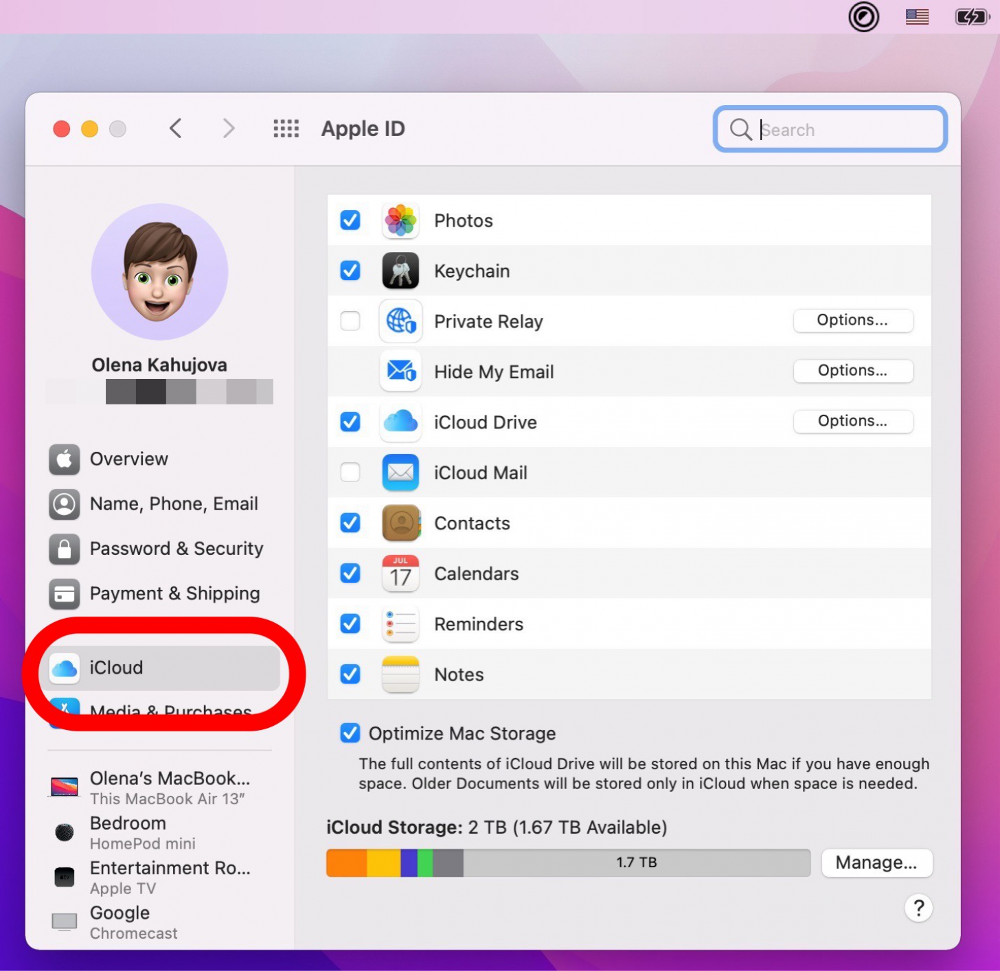Viewport: 1000px width, 971px height.
Task: Click the yellow segment of storage bar
Action: click(384, 863)
